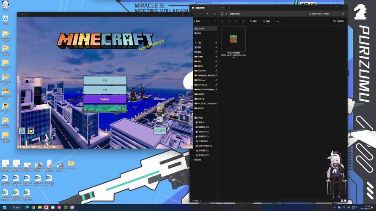Click the Rename icon in Explorer toolbar
The image size is (376, 211).
point(229,21)
